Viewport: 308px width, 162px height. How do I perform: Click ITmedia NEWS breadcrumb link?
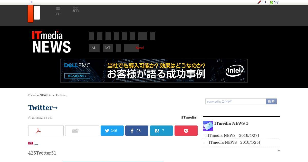point(38,95)
